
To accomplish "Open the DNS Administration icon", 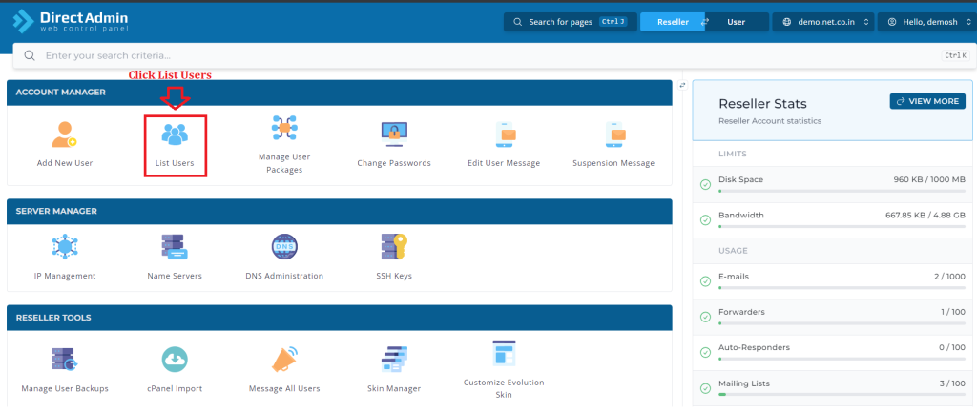I will (284, 246).
